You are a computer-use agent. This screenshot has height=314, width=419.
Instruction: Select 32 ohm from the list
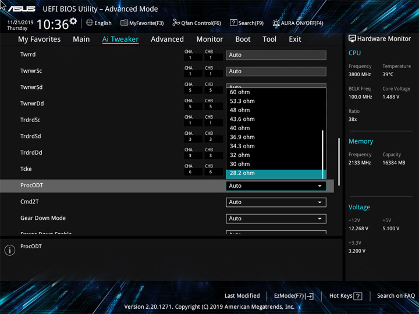[x=275, y=155]
